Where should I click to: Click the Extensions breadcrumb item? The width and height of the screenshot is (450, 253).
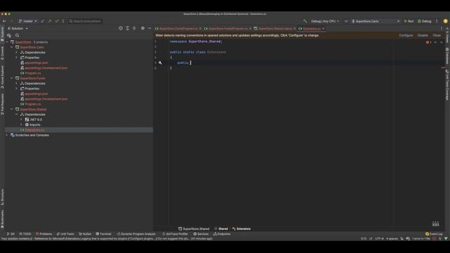pos(241,229)
